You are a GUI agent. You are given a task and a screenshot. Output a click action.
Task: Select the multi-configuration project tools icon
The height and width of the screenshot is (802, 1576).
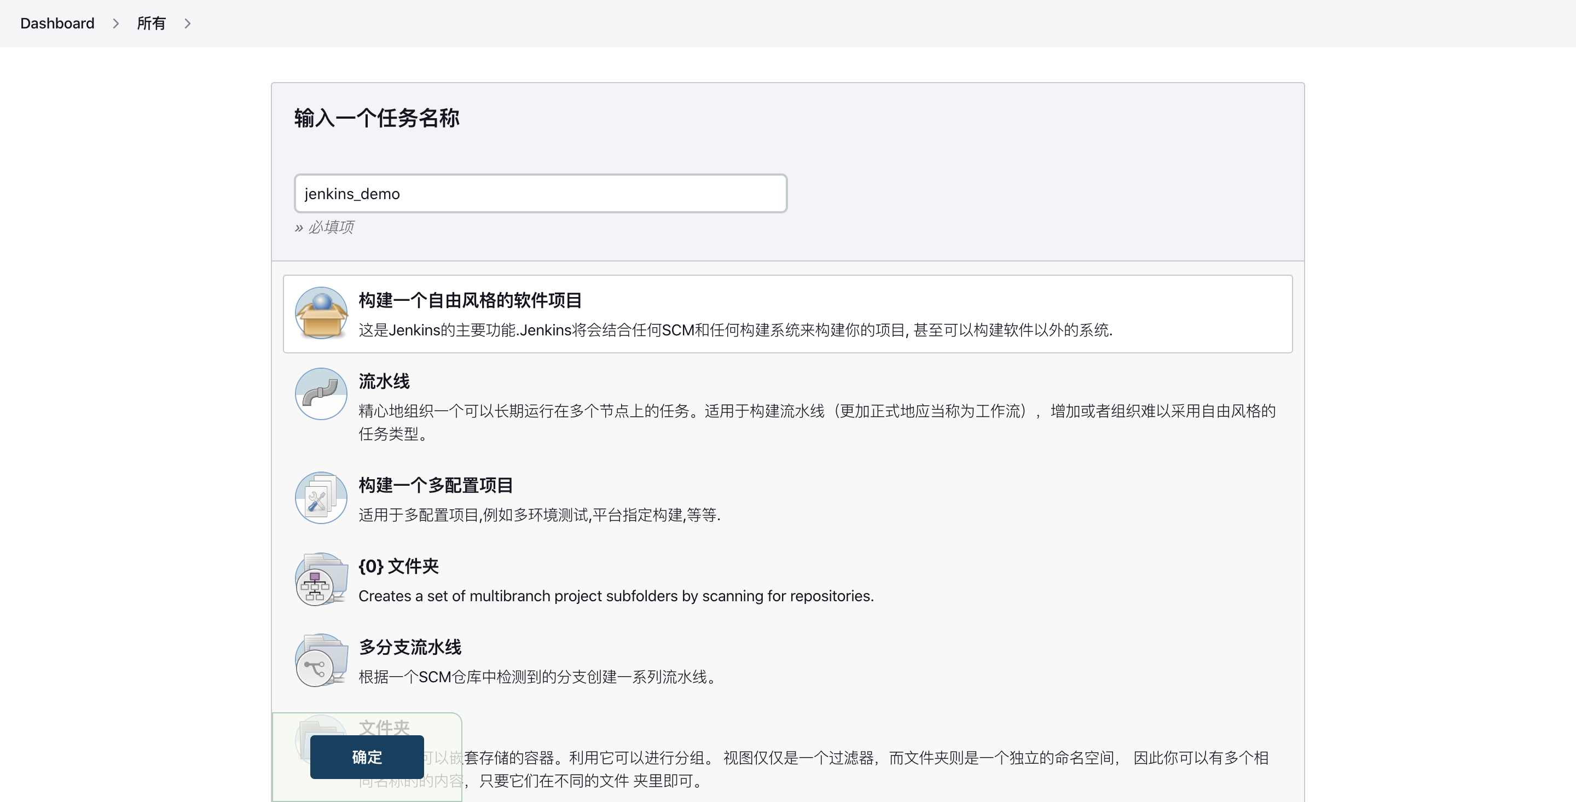[x=321, y=498]
